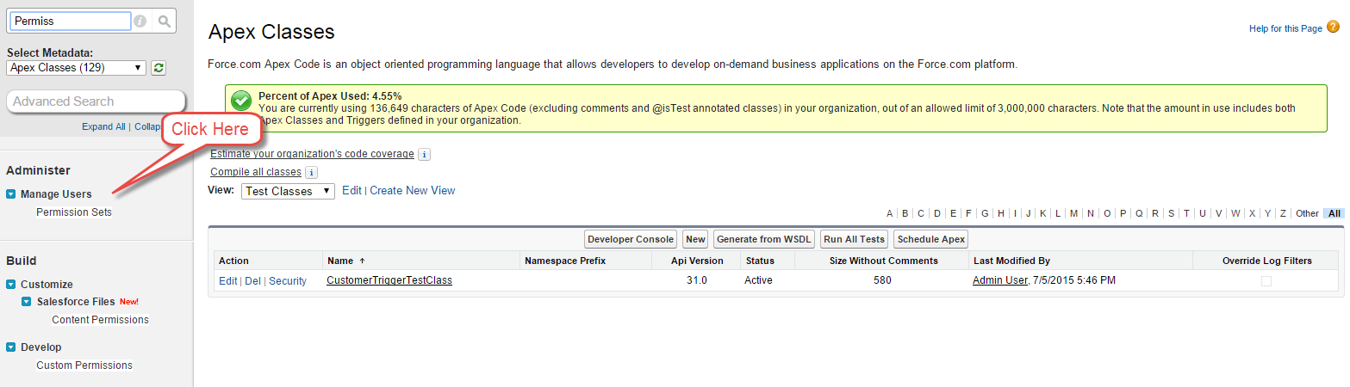Filter classes by letter A
Image resolution: width=1350 pixels, height=387 pixels.
pos(890,213)
